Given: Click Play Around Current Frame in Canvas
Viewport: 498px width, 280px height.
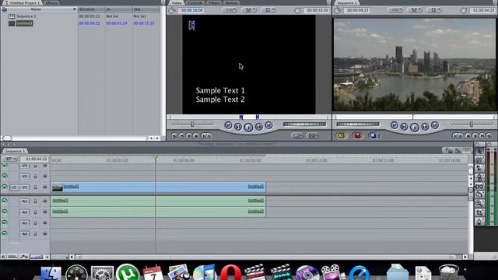Looking at the screenshot, I should (x=425, y=127).
